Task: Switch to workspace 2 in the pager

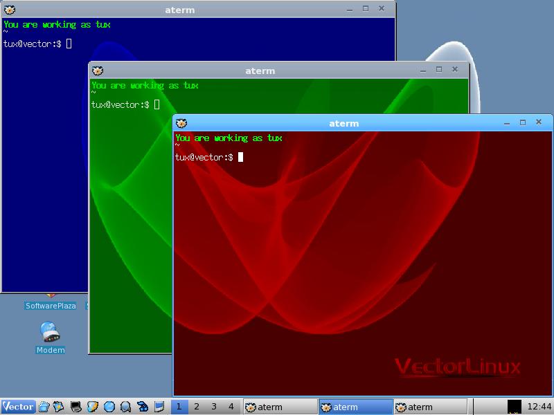Action: (197, 407)
